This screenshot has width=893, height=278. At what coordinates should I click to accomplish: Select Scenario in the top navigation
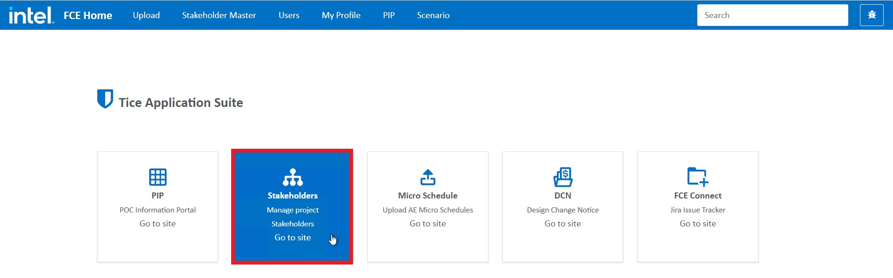(433, 15)
